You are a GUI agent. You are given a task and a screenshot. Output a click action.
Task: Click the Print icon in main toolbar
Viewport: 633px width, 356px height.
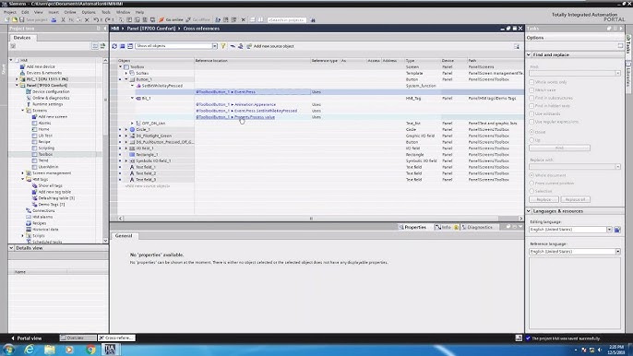54,19
